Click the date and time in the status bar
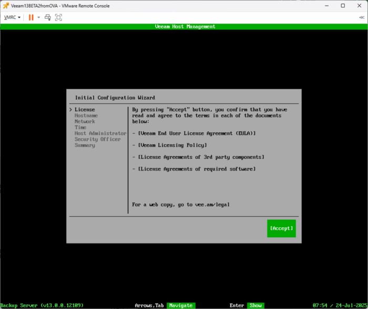 340,305
